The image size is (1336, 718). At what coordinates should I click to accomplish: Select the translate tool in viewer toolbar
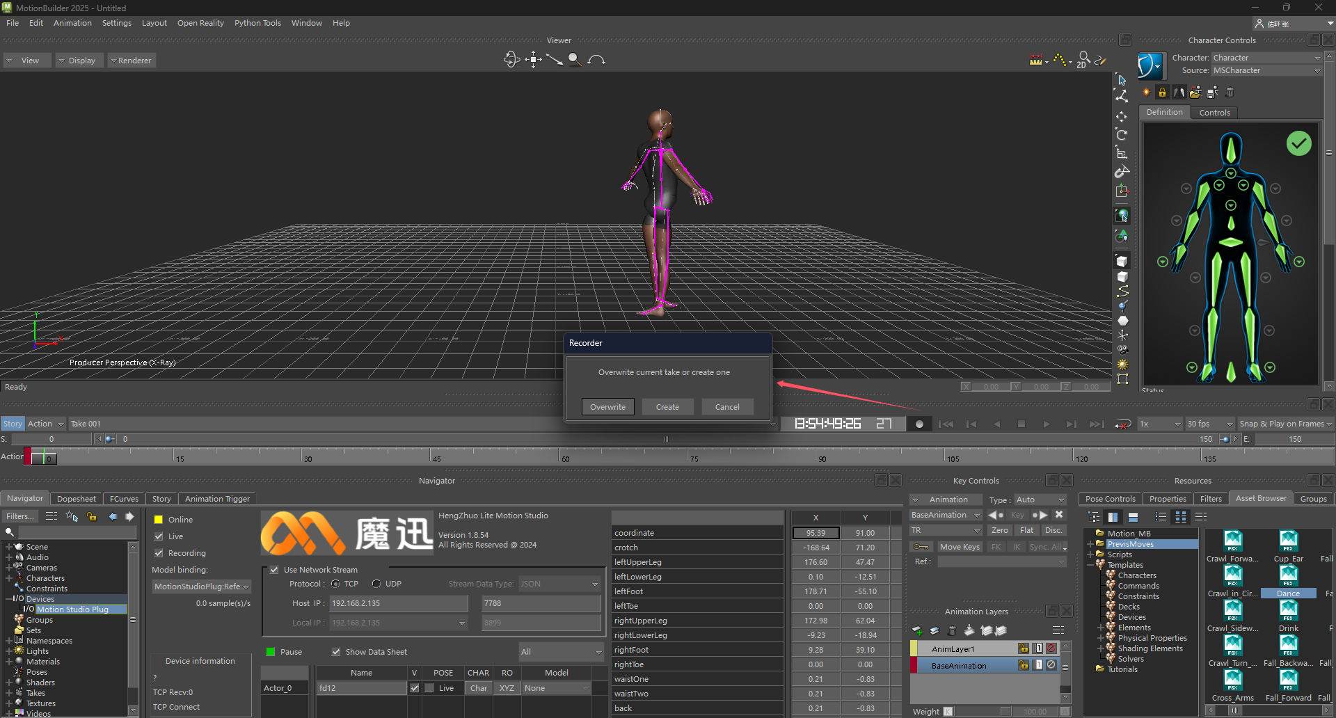(x=533, y=60)
